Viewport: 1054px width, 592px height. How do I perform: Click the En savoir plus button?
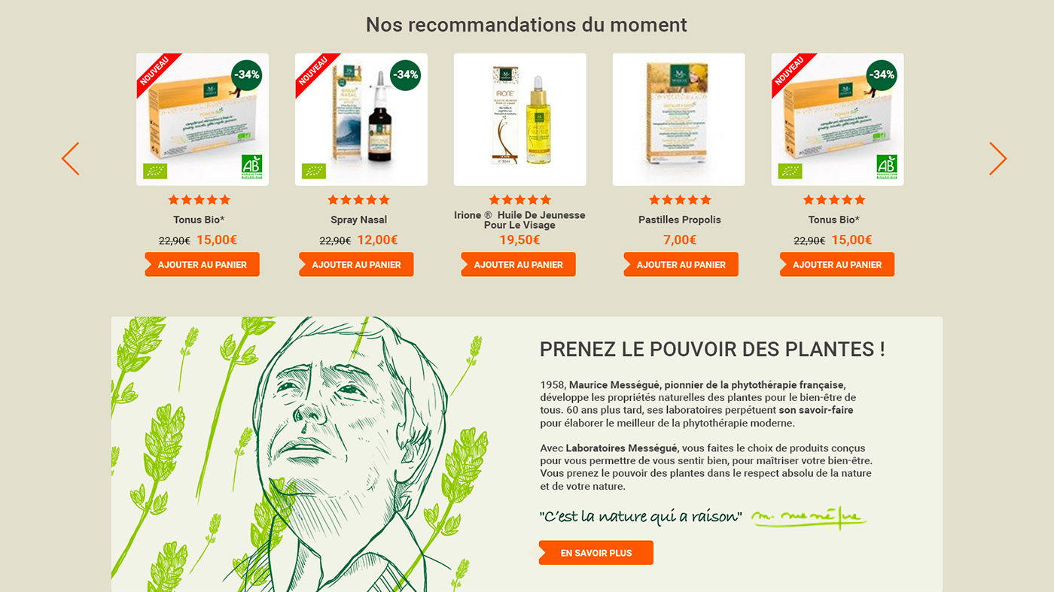coord(596,553)
